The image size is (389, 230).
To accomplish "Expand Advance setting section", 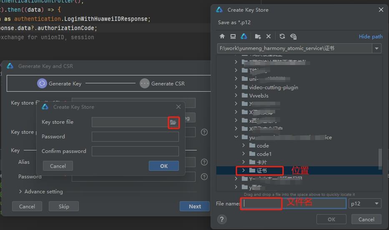I will click(x=20, y=192).
